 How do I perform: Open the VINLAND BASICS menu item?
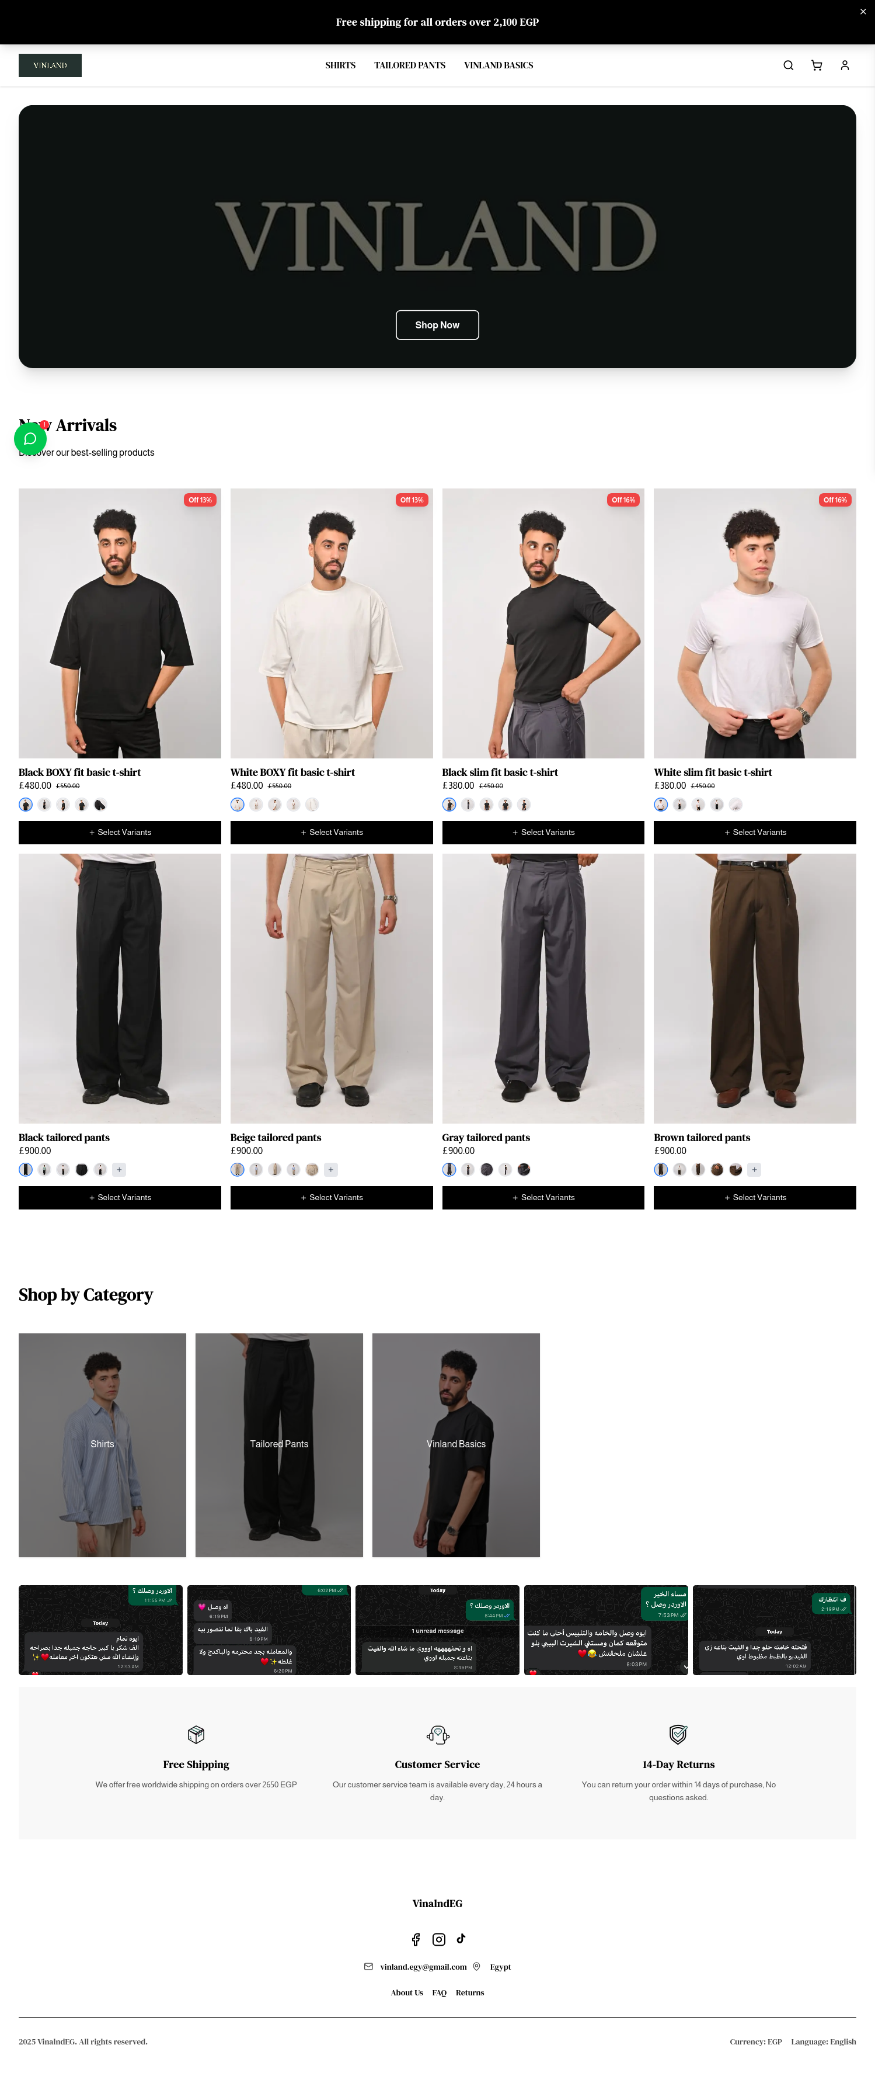(x=498, y=65)
